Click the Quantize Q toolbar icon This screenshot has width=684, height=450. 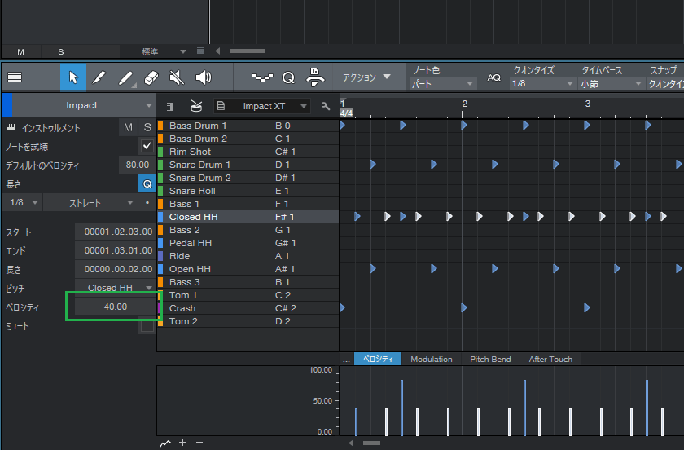click(x=288, y=77)
